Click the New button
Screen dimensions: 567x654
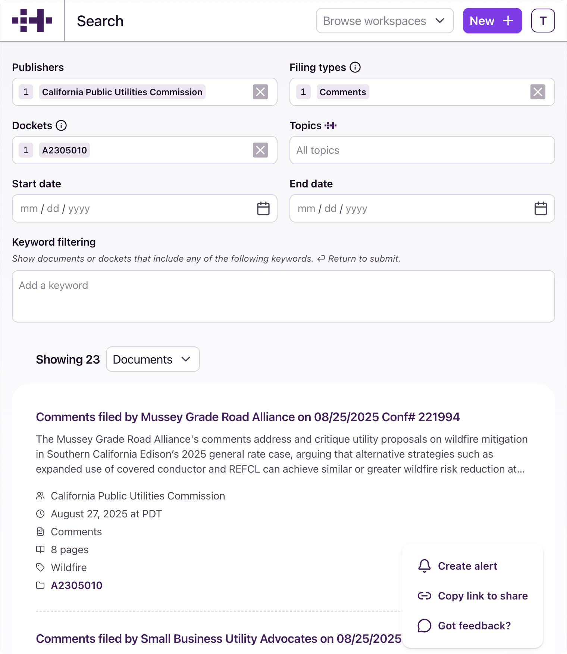coord(492,21)
